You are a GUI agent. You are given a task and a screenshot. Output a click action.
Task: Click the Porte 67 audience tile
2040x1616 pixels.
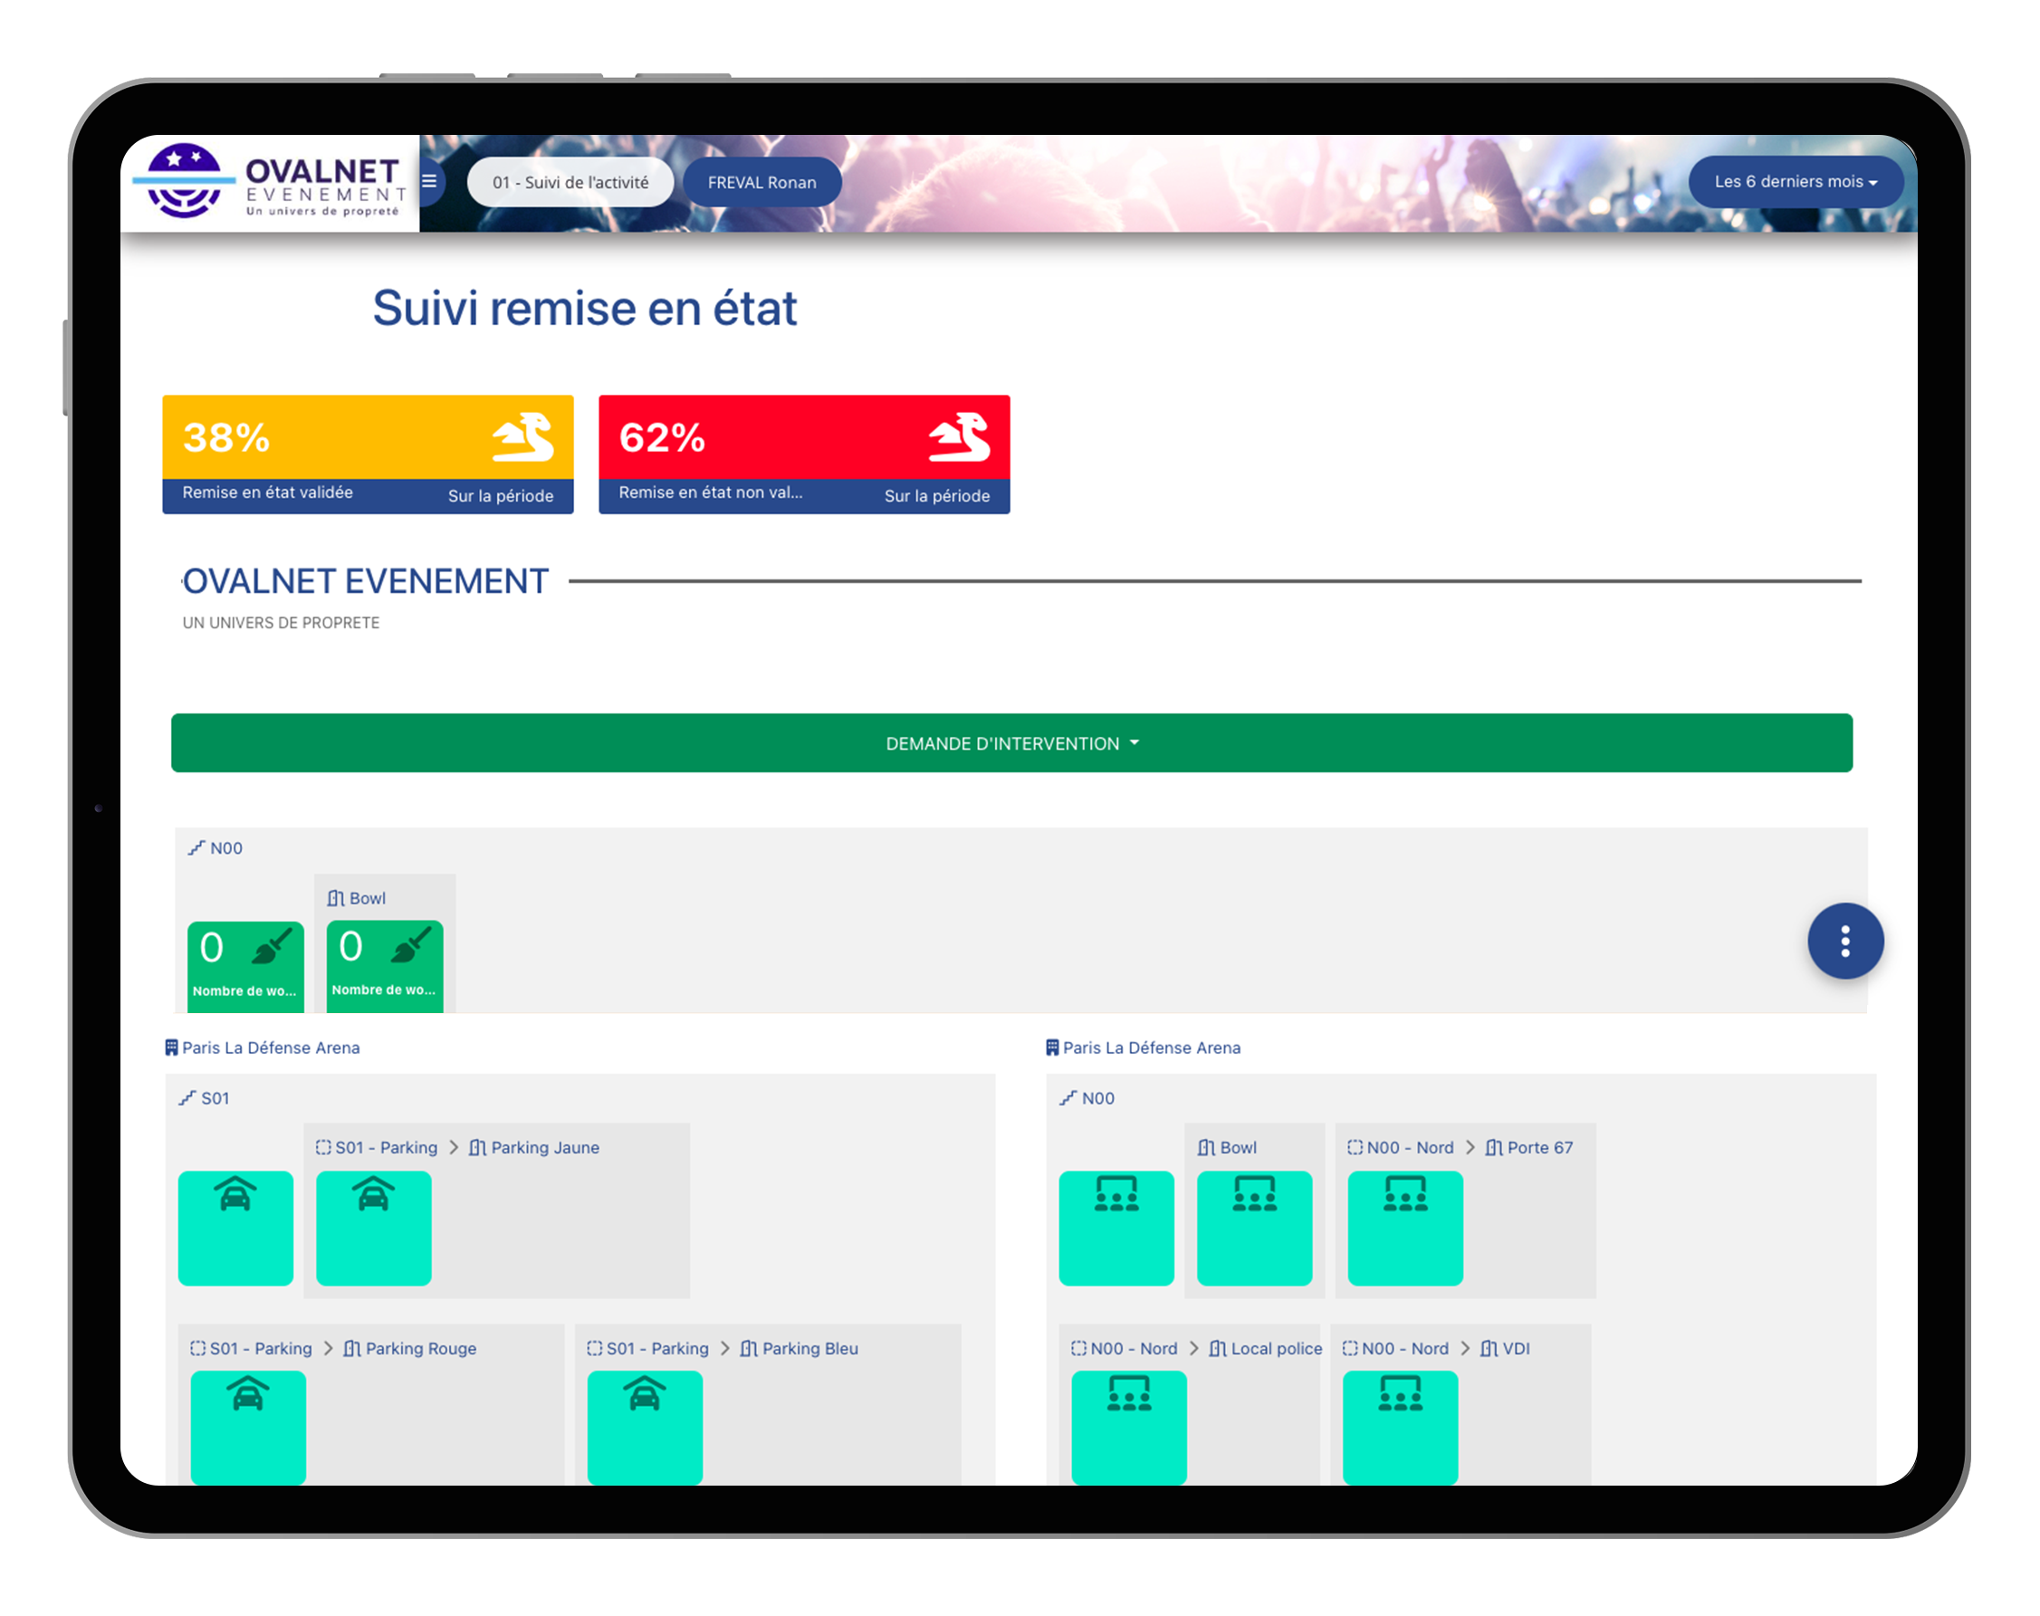point(1404,1227)
